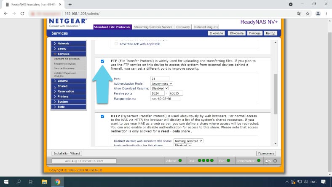Image resolution: width=332 pixels, height=187 pixels.
Task: Click the services panel scrollbar thumb
Action: [x=276, y=94]
